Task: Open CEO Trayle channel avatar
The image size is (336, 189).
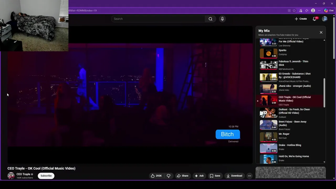Action: point(11,176)
